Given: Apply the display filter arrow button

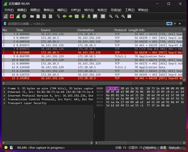Looking at the screenshot, I should coord(169,24).
